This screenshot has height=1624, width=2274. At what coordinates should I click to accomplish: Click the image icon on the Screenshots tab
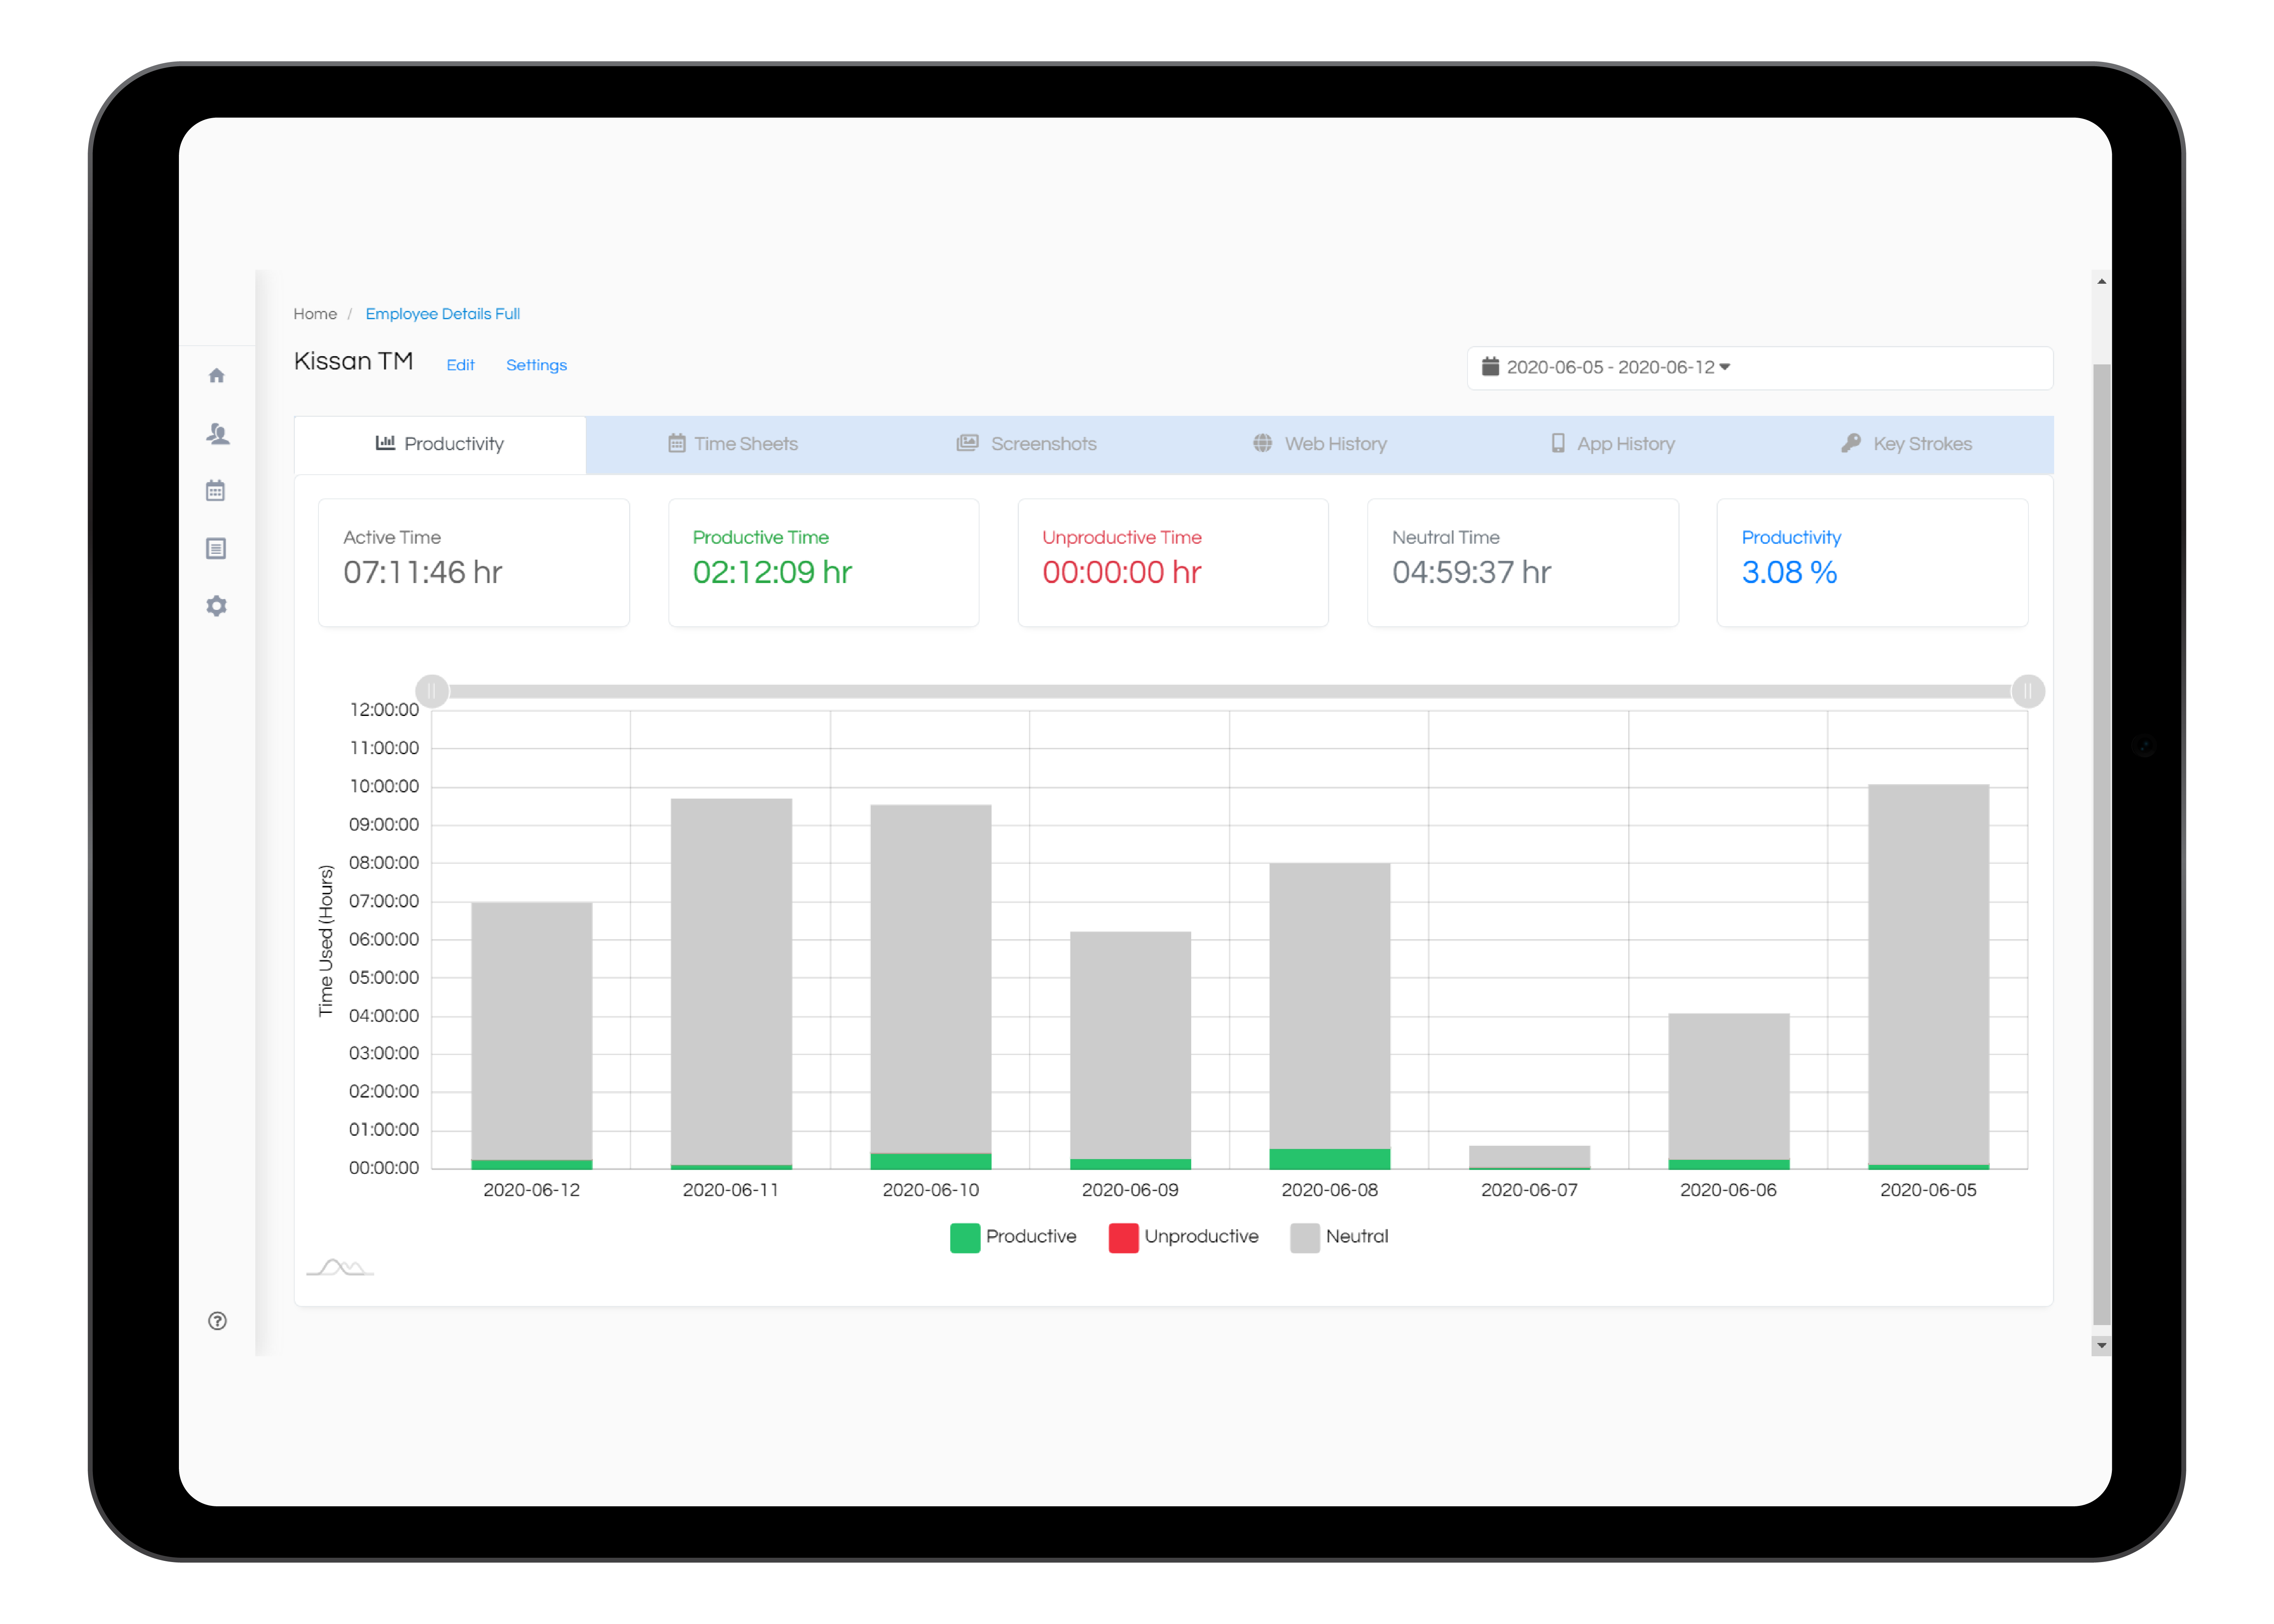point(967,443)
